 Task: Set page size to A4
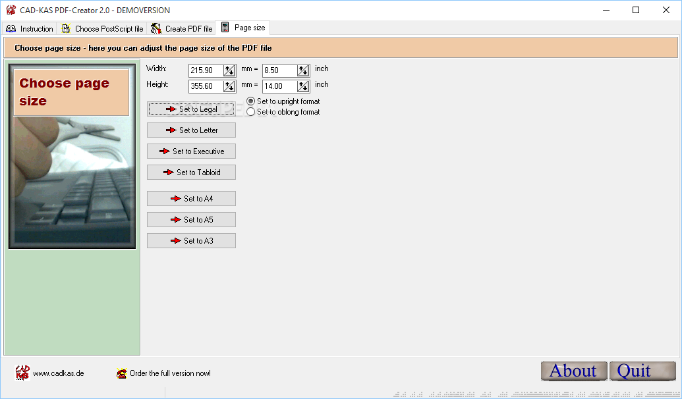[191, 199]
